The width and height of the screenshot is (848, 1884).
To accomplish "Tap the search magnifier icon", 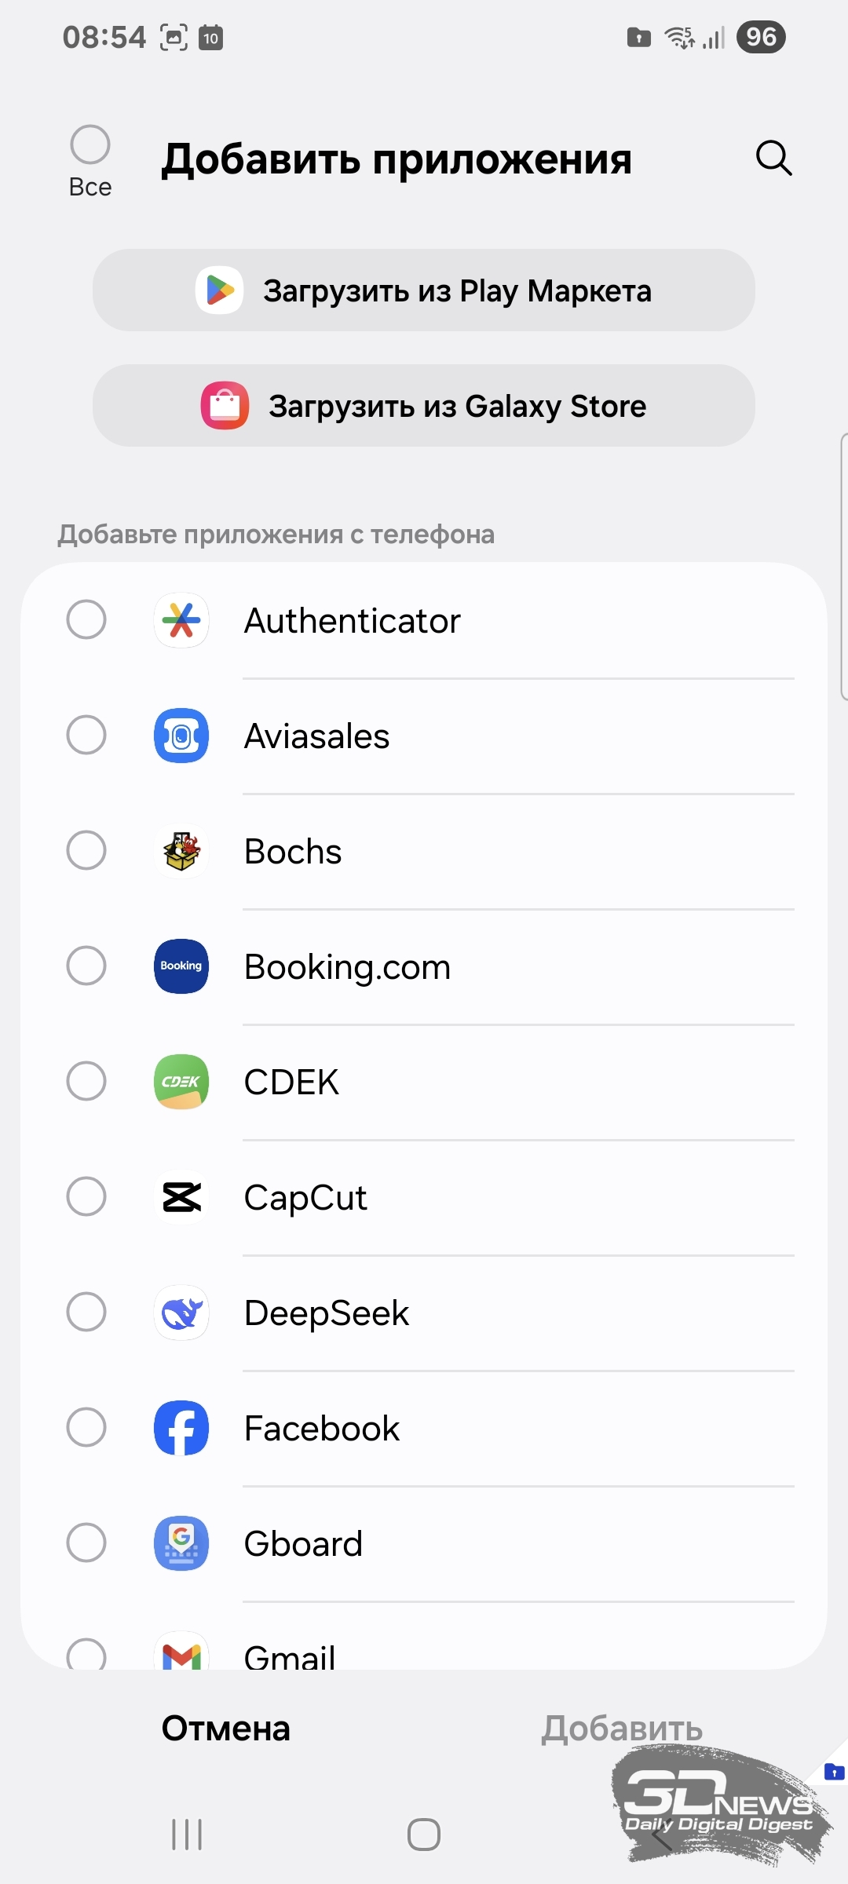I will coord(773,159).
